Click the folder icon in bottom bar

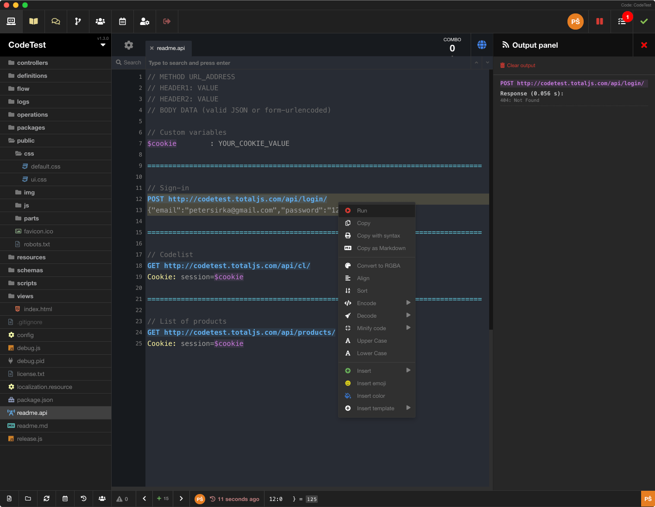coord(28,499)
